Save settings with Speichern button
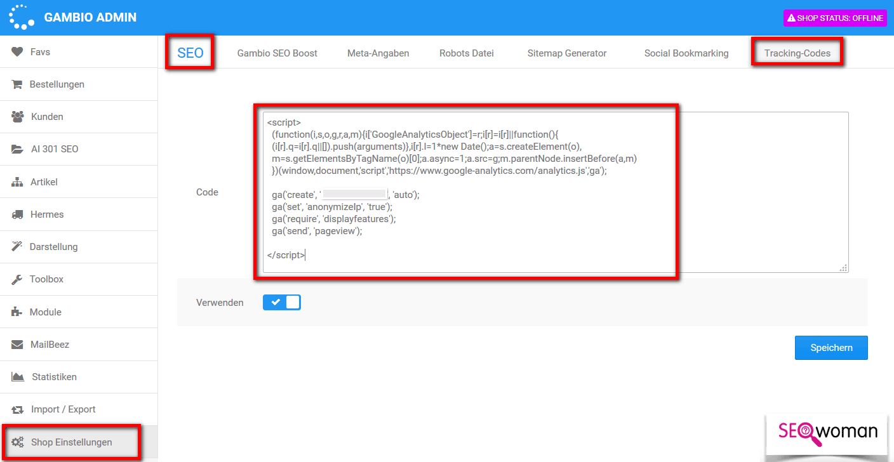The width and height of the screenshot is (894, 462). [x=831, y=348]
